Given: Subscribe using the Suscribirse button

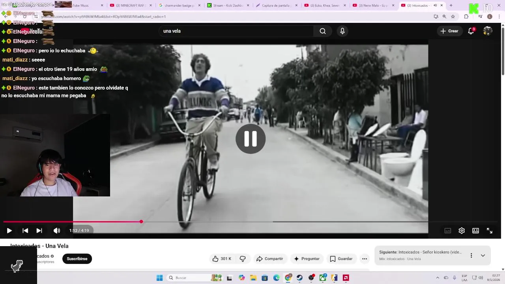Looking at the screenshot, I should [x=77, y=259].
